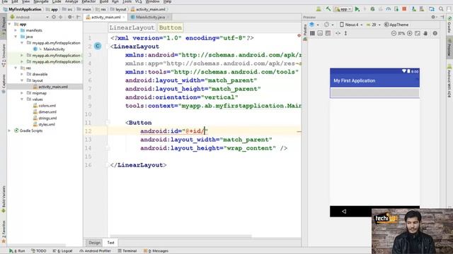Click the gray button in phone preview
Screen dimensions: 453x254
pos(374,92)
